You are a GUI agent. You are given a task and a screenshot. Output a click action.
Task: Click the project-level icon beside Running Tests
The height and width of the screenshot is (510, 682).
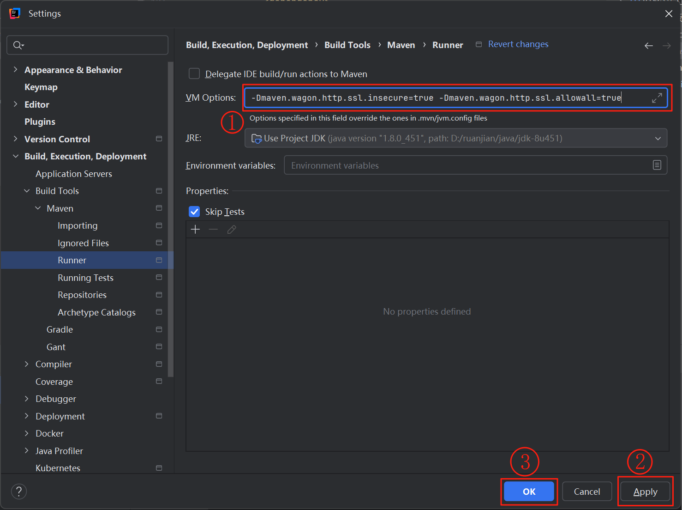[159, 277]
